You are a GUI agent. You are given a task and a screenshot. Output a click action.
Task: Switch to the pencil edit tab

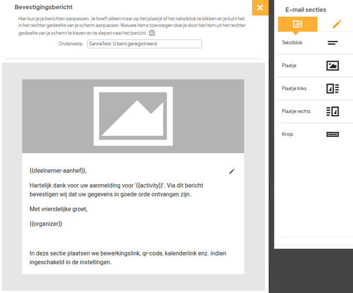click(x=337, y=24)
